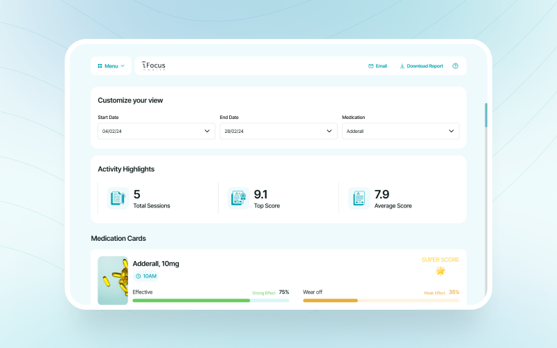Viewport: 557px width, 348px height.
Task: Click the Total Sessions document icon
Action: tap(118, 198)
